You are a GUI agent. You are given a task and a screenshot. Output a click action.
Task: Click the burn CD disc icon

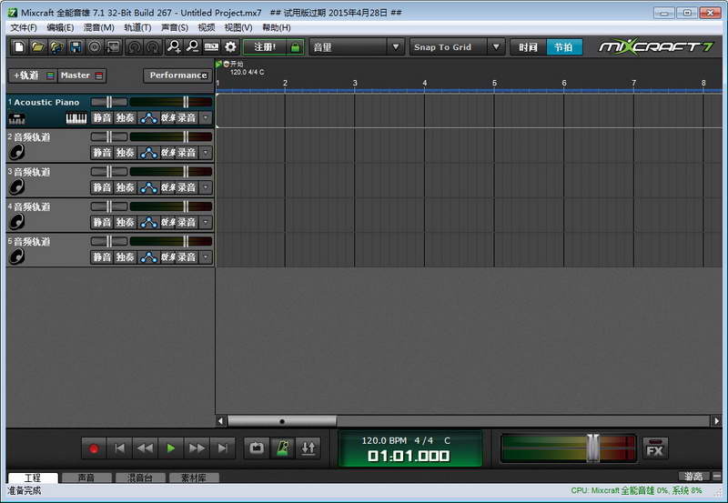(95, 47)
